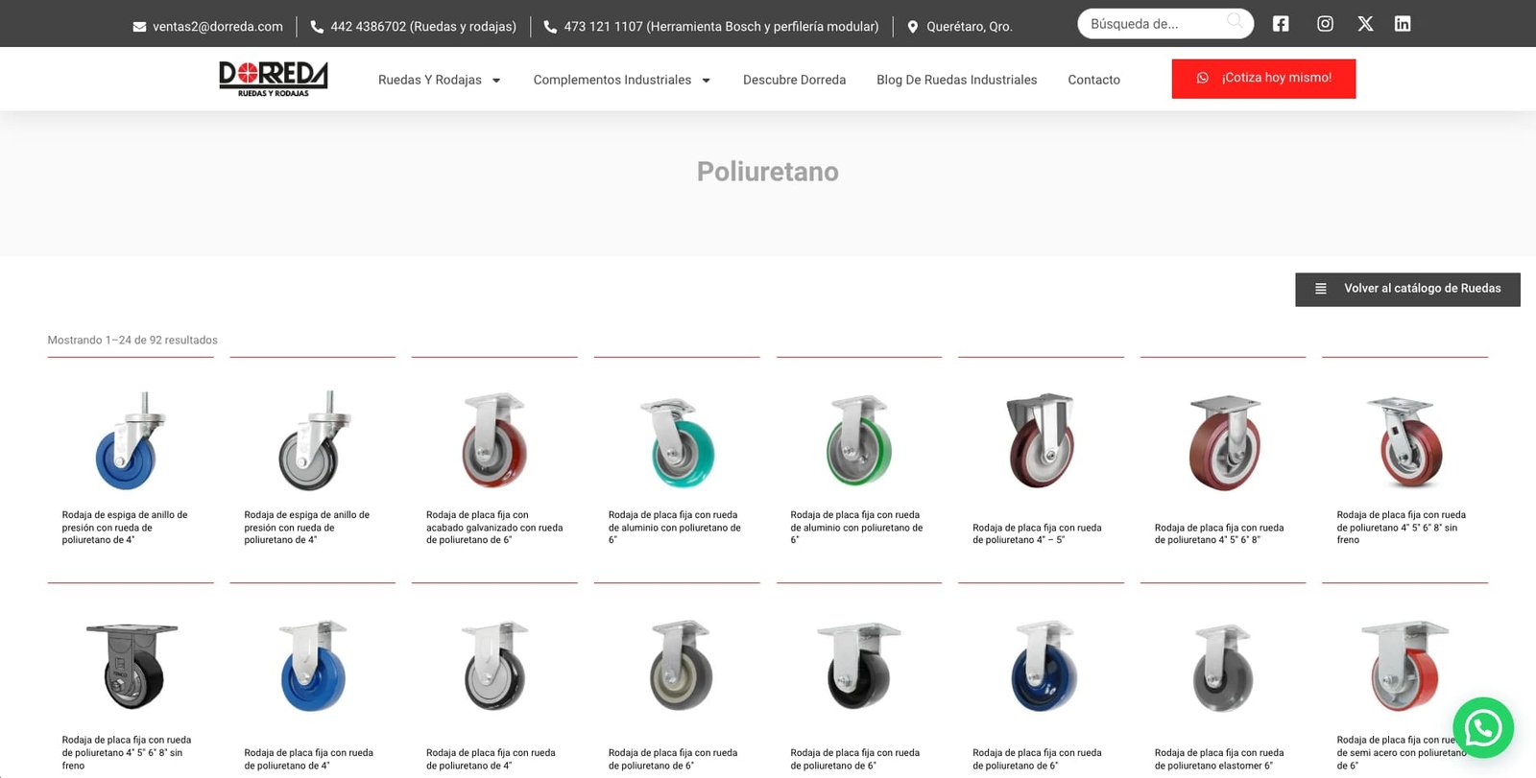Open the LinkedIn icon
This screenshot has height=778, width=1536.
tap(1403, 24)
